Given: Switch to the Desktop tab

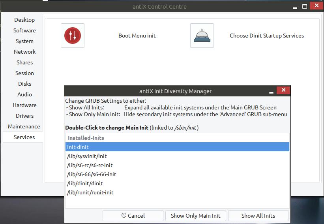Looking at the screenshot, I should click(x=24, y=20).
